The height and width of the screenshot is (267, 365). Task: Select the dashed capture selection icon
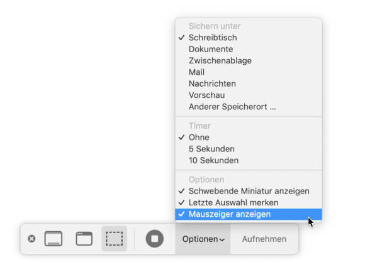tap(114, 239)
